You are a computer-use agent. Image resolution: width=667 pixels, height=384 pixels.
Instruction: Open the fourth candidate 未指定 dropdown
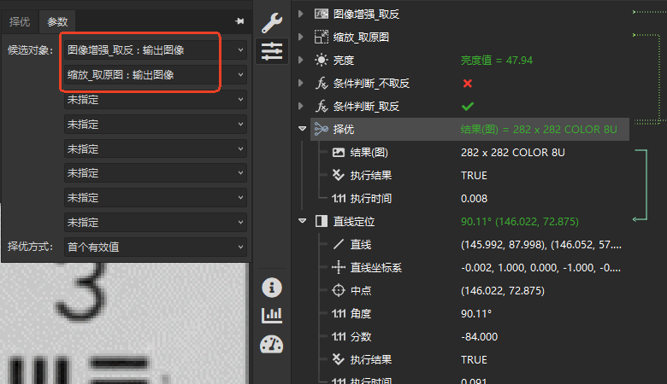coord(156,124)
